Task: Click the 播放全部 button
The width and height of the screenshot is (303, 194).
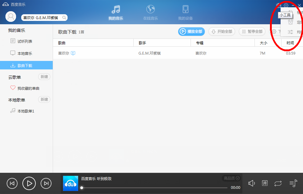Action: (191, 31)
